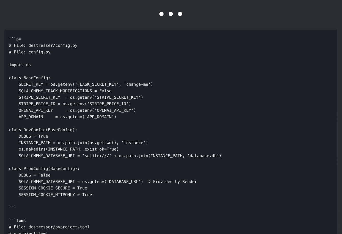The image size is (342, 234).
Task: Click the INSTANCE_PATH = os.path.join line
Action: coord(83,143)
